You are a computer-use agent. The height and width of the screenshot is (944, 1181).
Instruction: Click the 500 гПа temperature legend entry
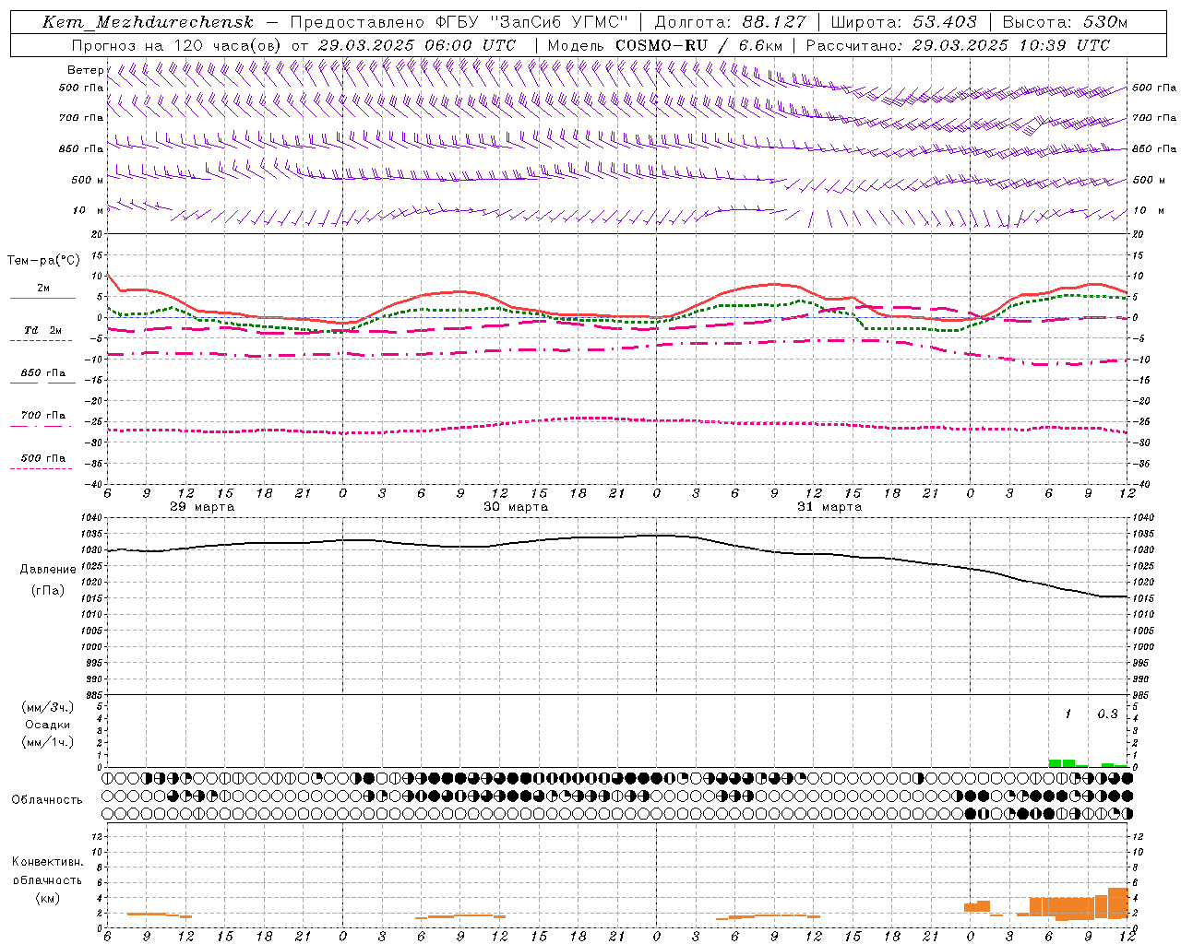click(x=43, y=458)
